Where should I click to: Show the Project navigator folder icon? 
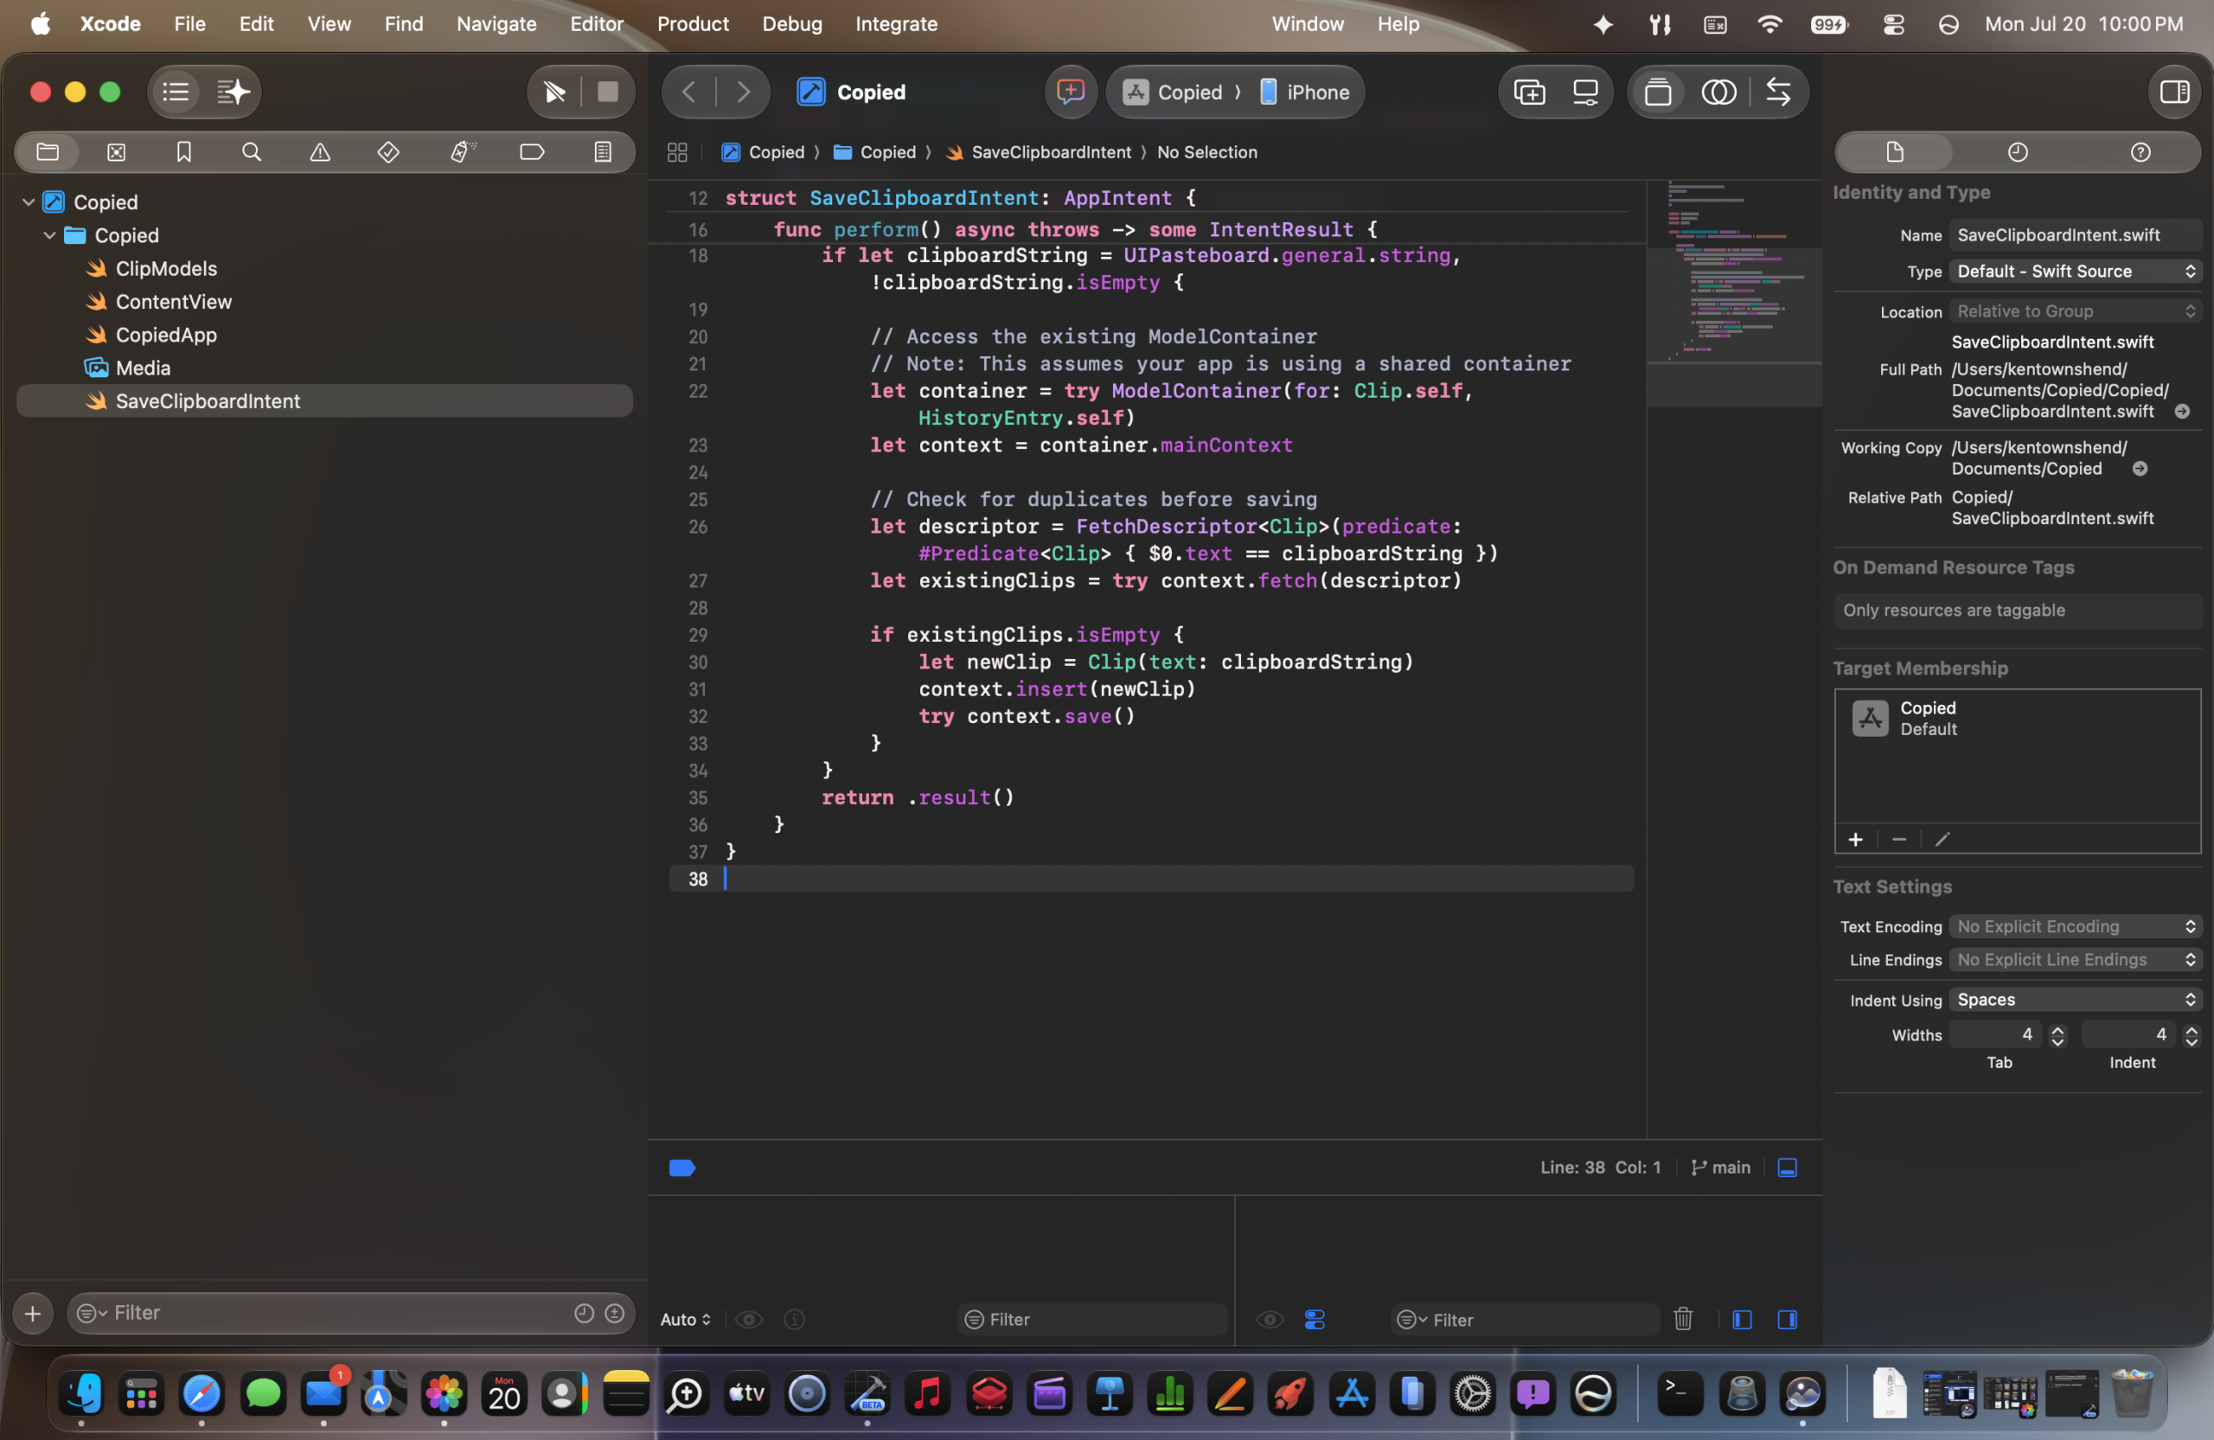(48, 151)
